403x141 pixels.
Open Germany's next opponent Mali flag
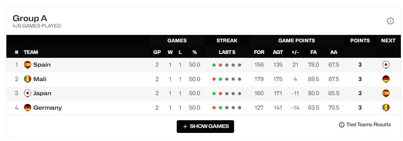(x=386, y=108)
